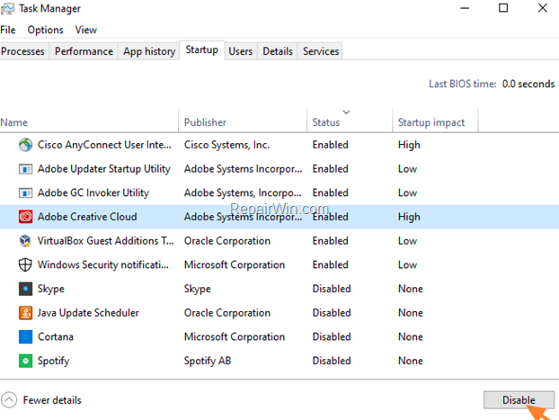
Task: Sort by the Publisher column header
Action: (x=243, y=122)
